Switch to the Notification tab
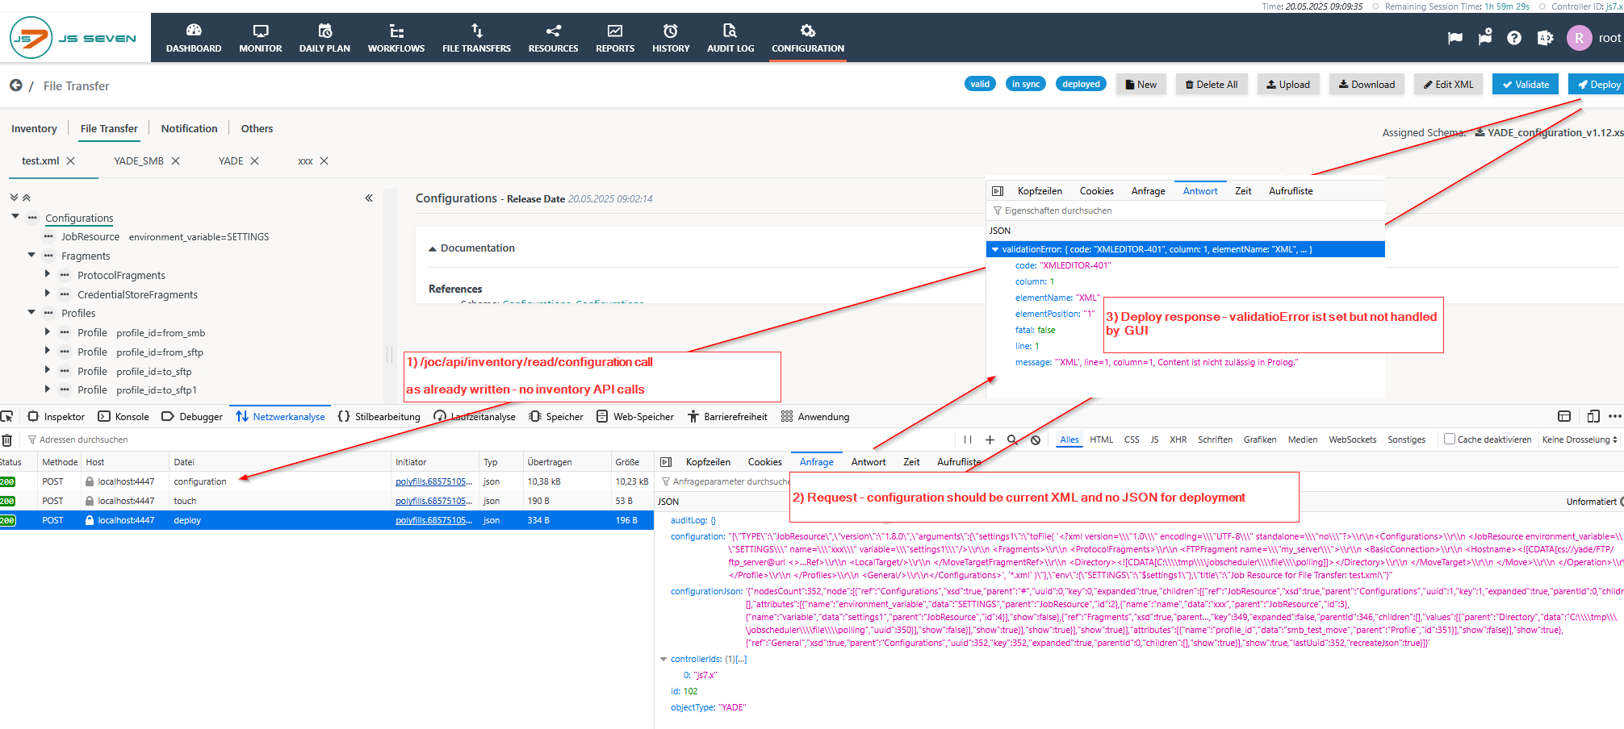 (x=189, y=128)
